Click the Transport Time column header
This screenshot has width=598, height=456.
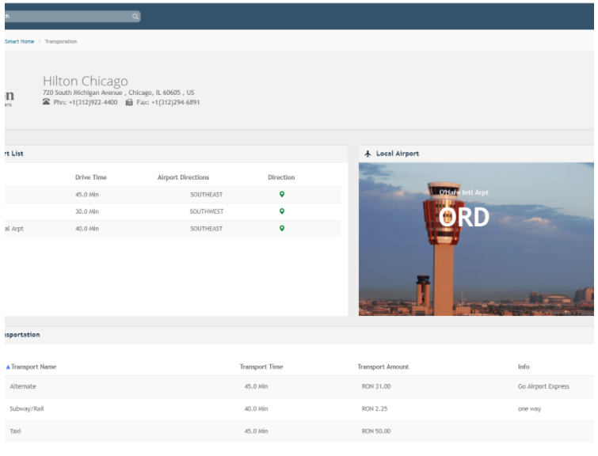[x=261, y=367]
